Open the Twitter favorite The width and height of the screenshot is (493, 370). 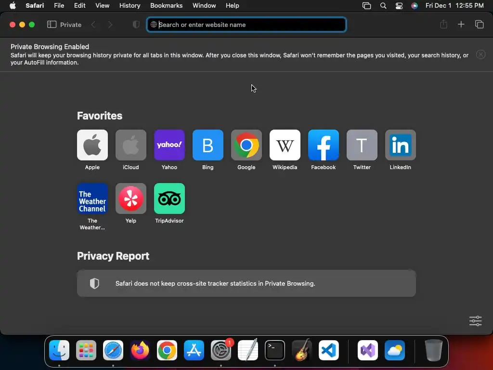[362, 145]
